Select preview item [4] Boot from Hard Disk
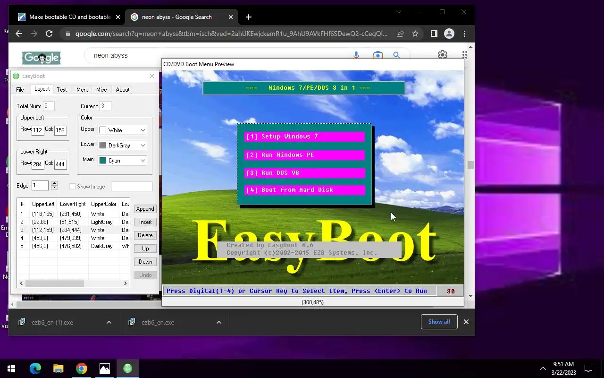Image resolution: width=604 pixels, height=378 pixels. click(304, 190)
